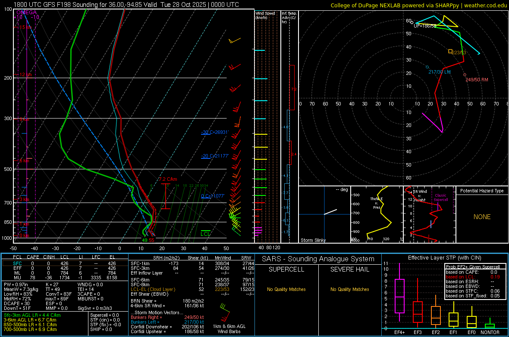Screen dimensions: 509x337
Task: Click the Effective Layer STP (with CIN) title
Action: point(444,258)
